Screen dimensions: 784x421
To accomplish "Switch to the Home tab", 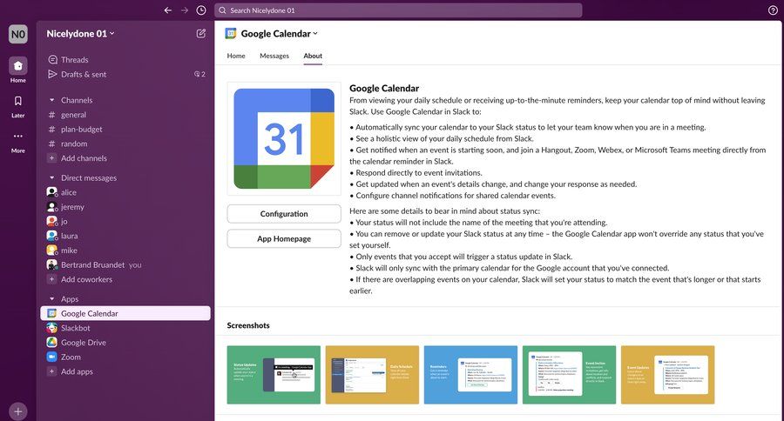I will [x=236, y=56].
